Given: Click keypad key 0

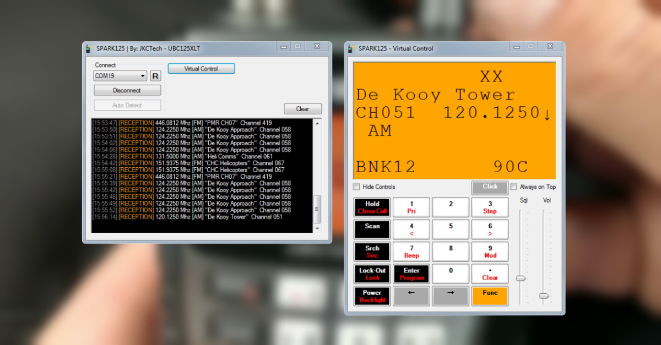Looking at the screenshot, I should (451, 274).
